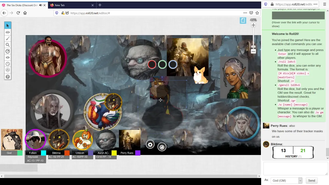Click the Biktima player avatar
329x185 pixels.
point(59,140)
